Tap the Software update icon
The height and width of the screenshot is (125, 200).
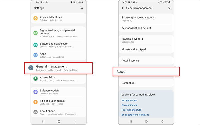[x=35, y=92]
